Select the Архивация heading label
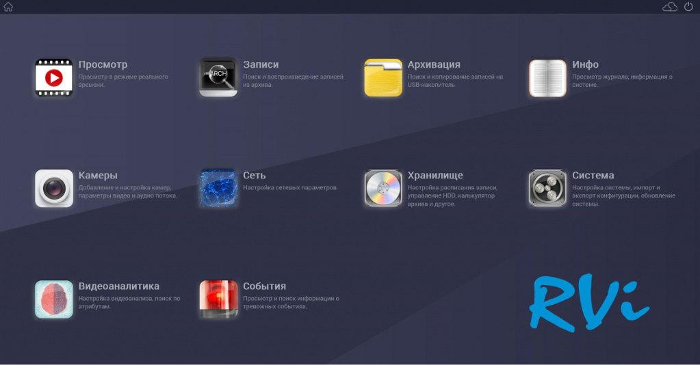700x365 pixels. click(x=434, y=65)
